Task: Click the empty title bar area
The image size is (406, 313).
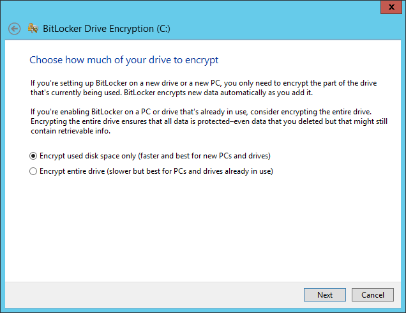Action: [x=192, y=7]
